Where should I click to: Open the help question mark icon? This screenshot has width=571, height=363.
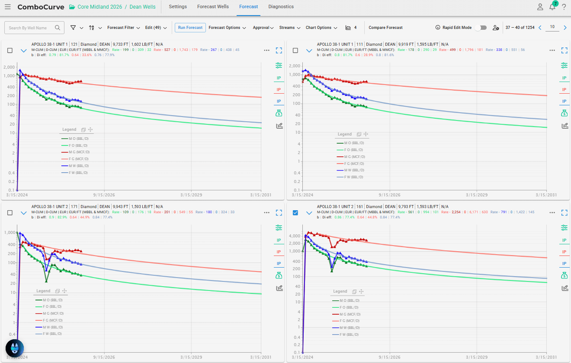pos(564,7)
